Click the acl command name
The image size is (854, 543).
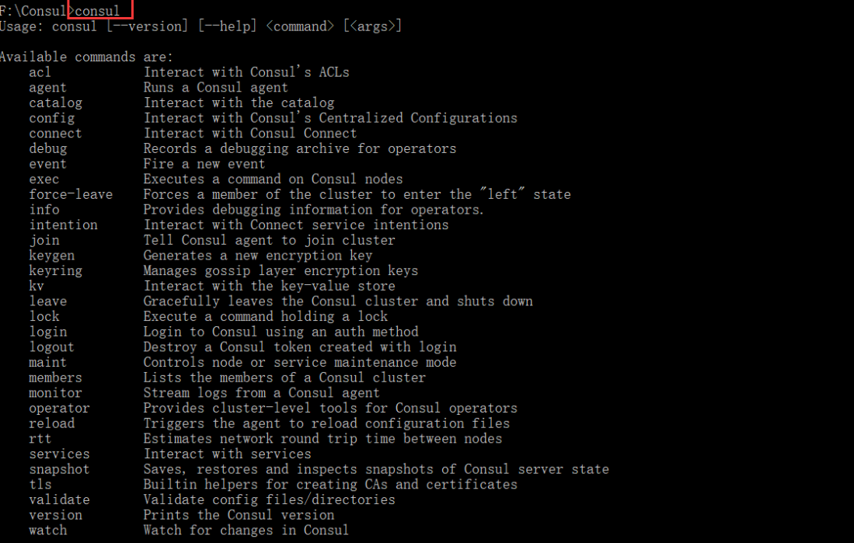pos(40,72)
